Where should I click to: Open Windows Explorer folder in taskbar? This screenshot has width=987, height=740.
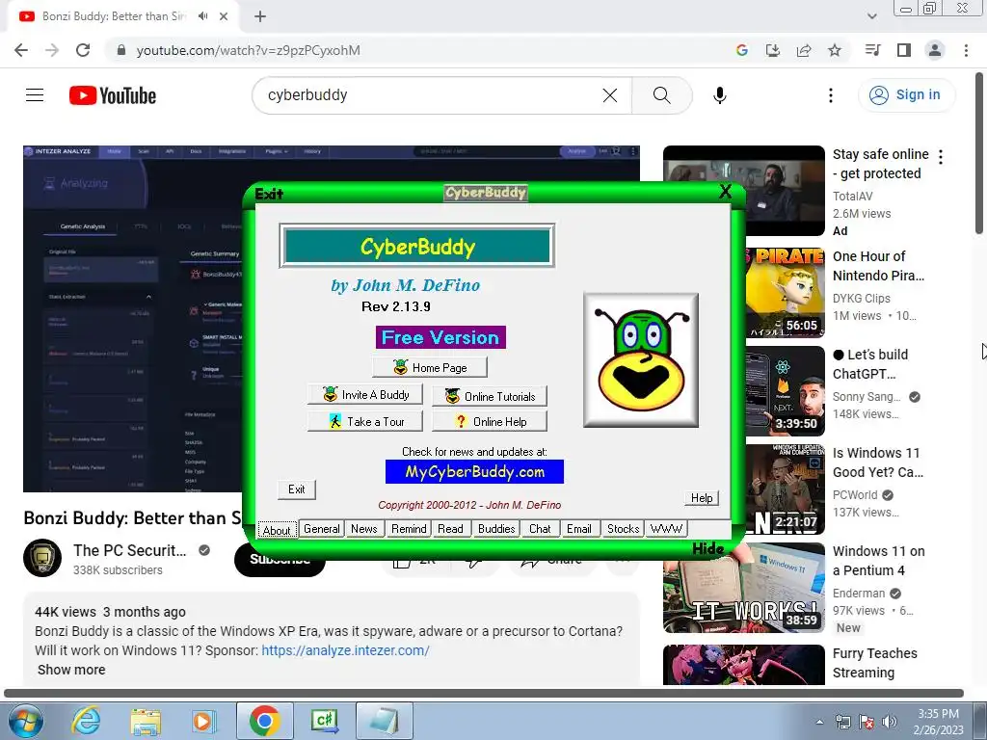pyautogui.click(x=146, y=721)
